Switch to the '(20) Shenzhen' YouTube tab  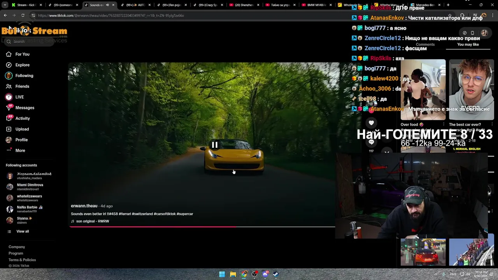[244, 5]
